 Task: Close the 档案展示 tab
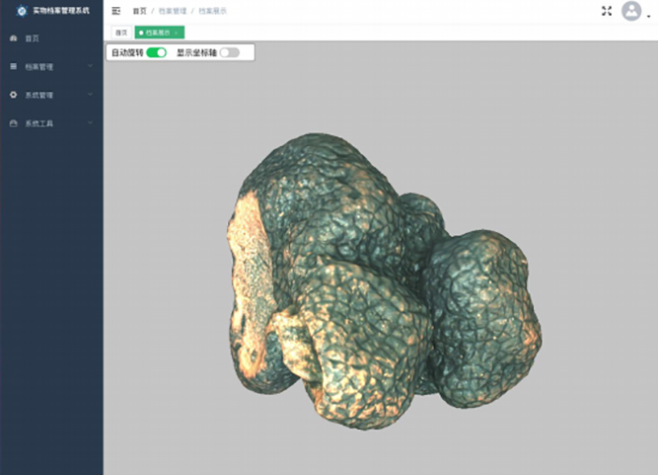click(177, 33)
